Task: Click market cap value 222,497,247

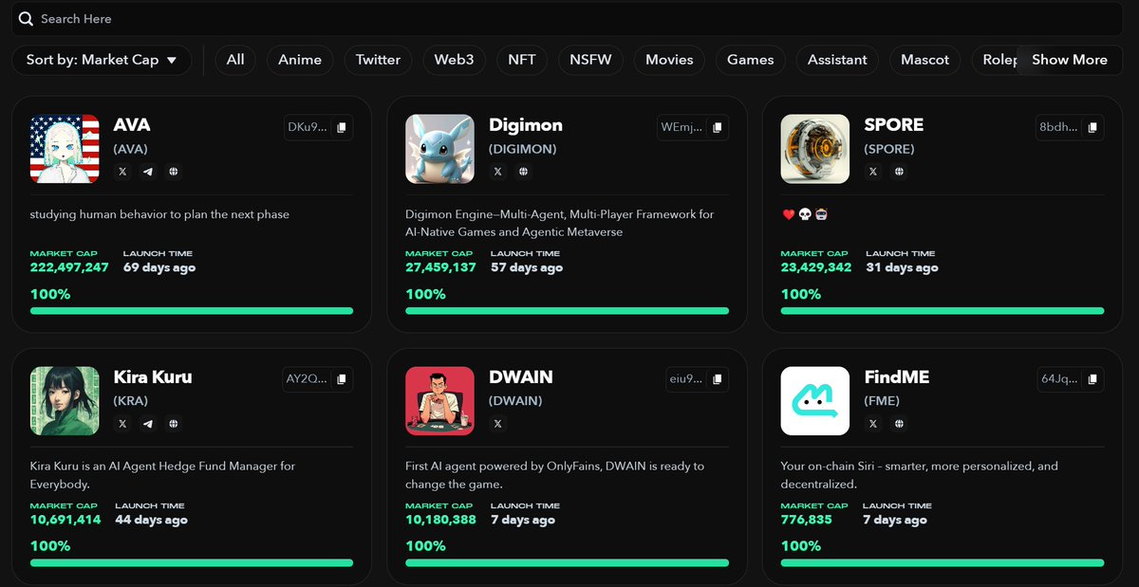Action: (69, 268)
